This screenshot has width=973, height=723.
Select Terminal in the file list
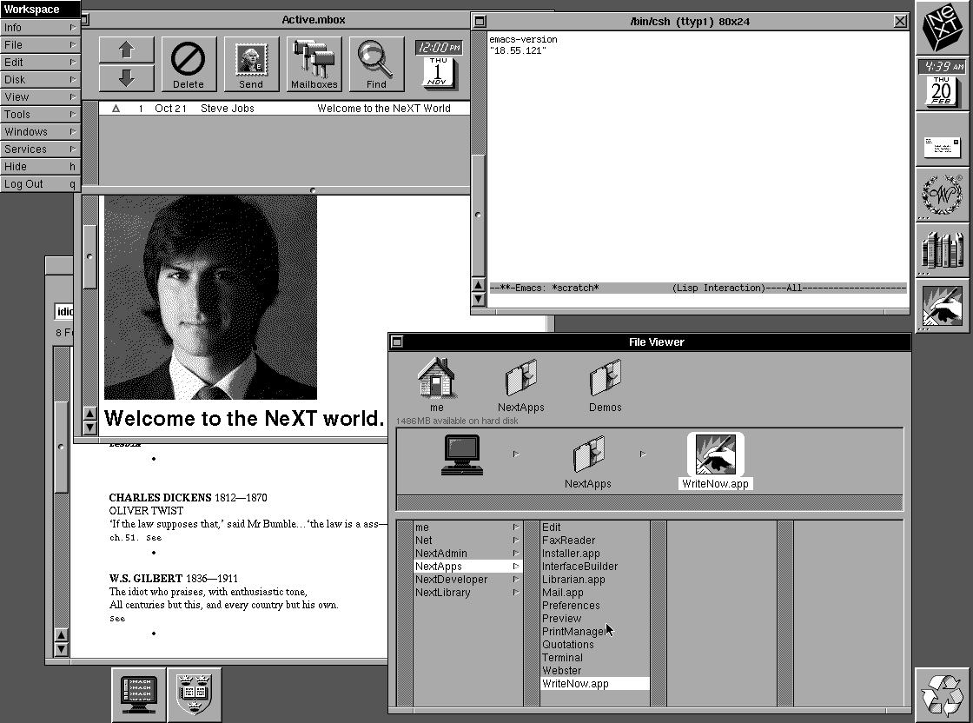click(x=595, y=658)
